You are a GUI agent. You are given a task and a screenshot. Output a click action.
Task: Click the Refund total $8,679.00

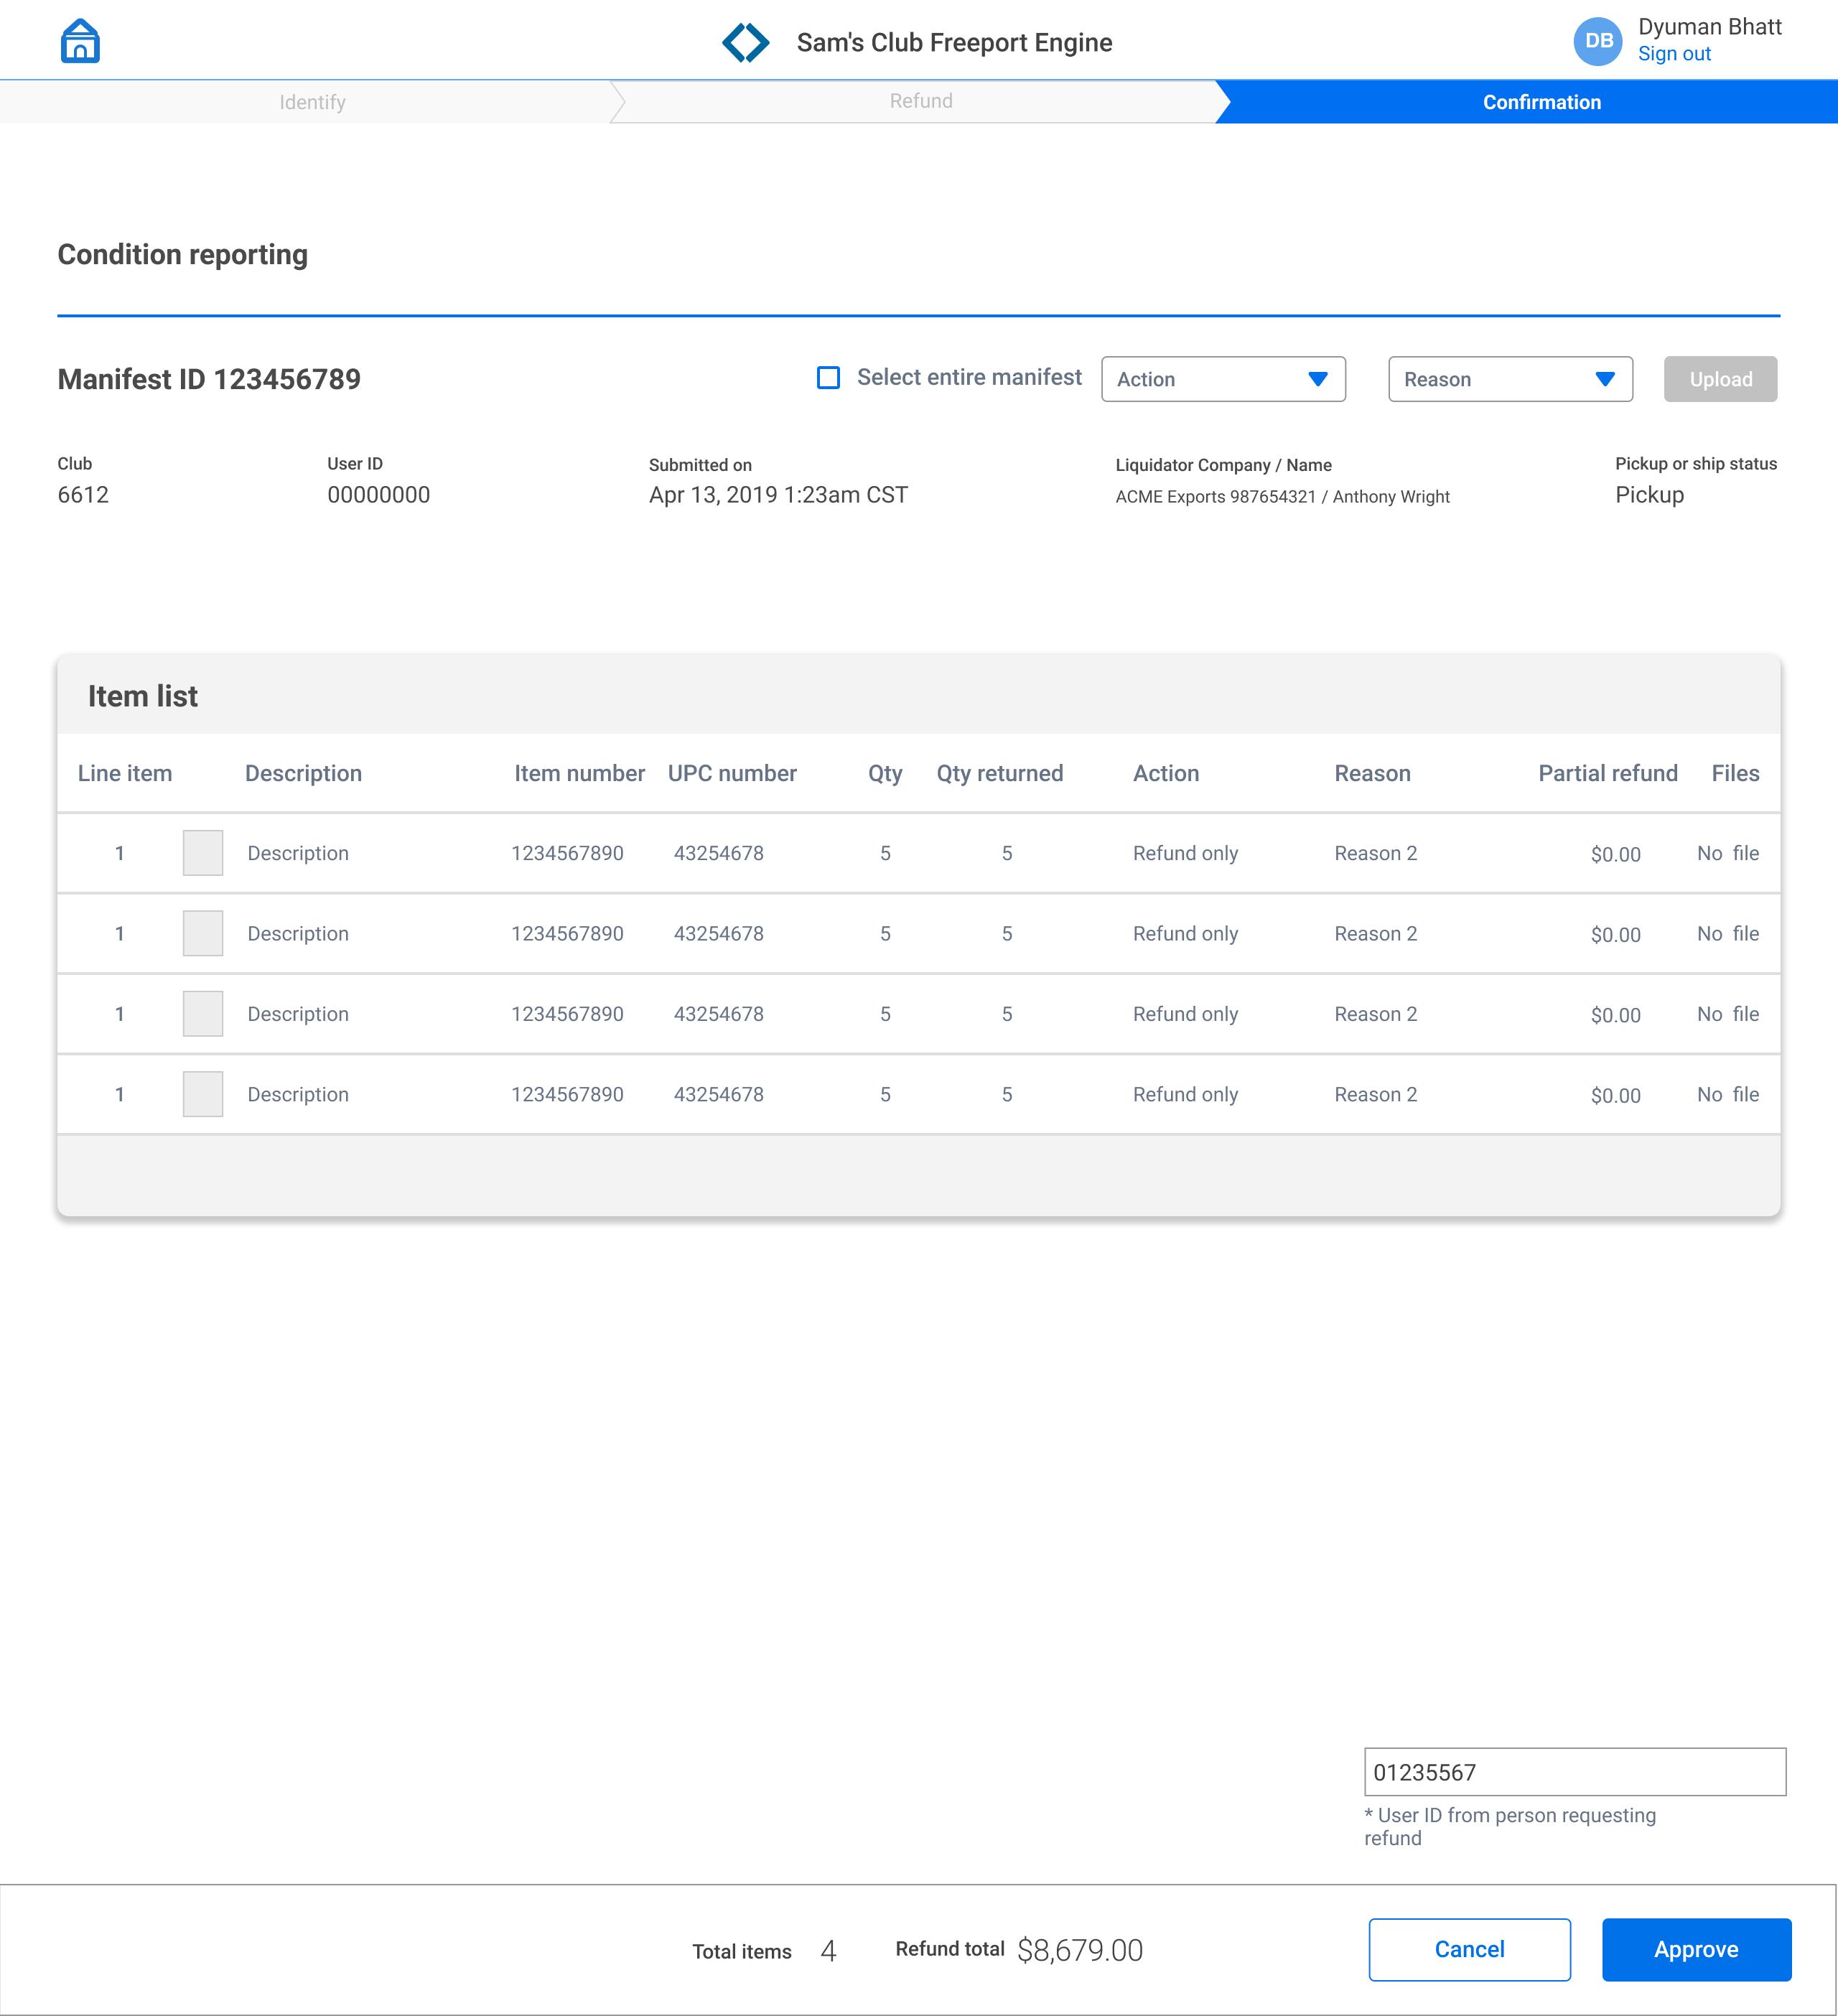tap(1080, 1950)
